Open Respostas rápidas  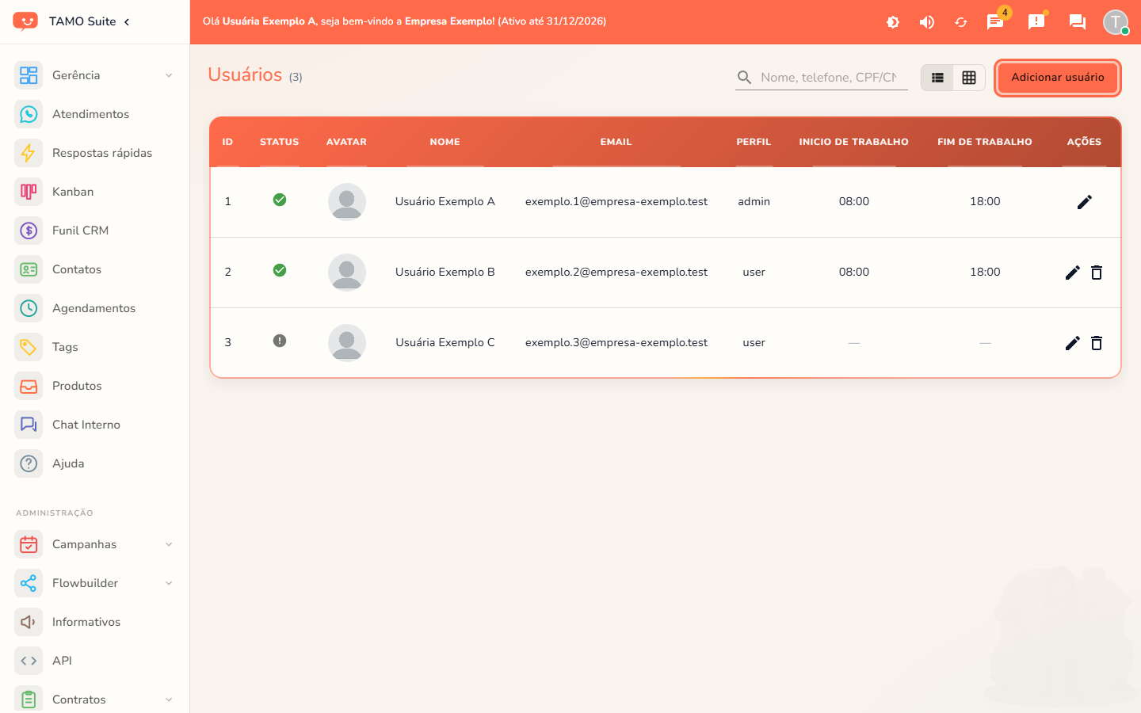[x=95, y=153]
